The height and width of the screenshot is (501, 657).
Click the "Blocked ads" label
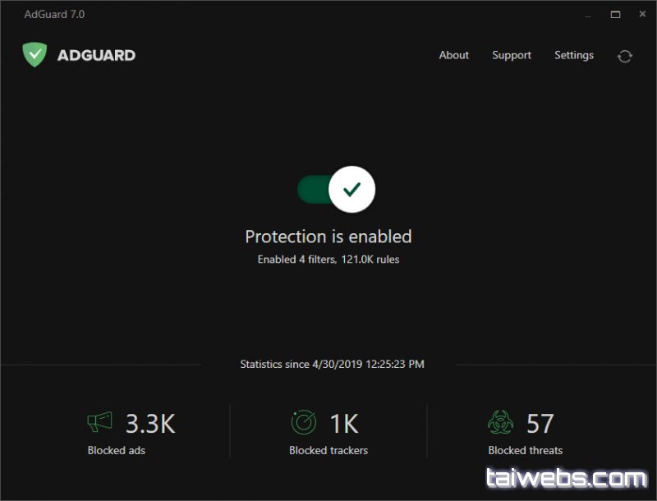click(117, 450)
